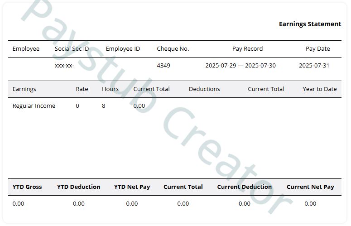
Task: Select the Regular Income row label
Action: click(x=34, y=106)
